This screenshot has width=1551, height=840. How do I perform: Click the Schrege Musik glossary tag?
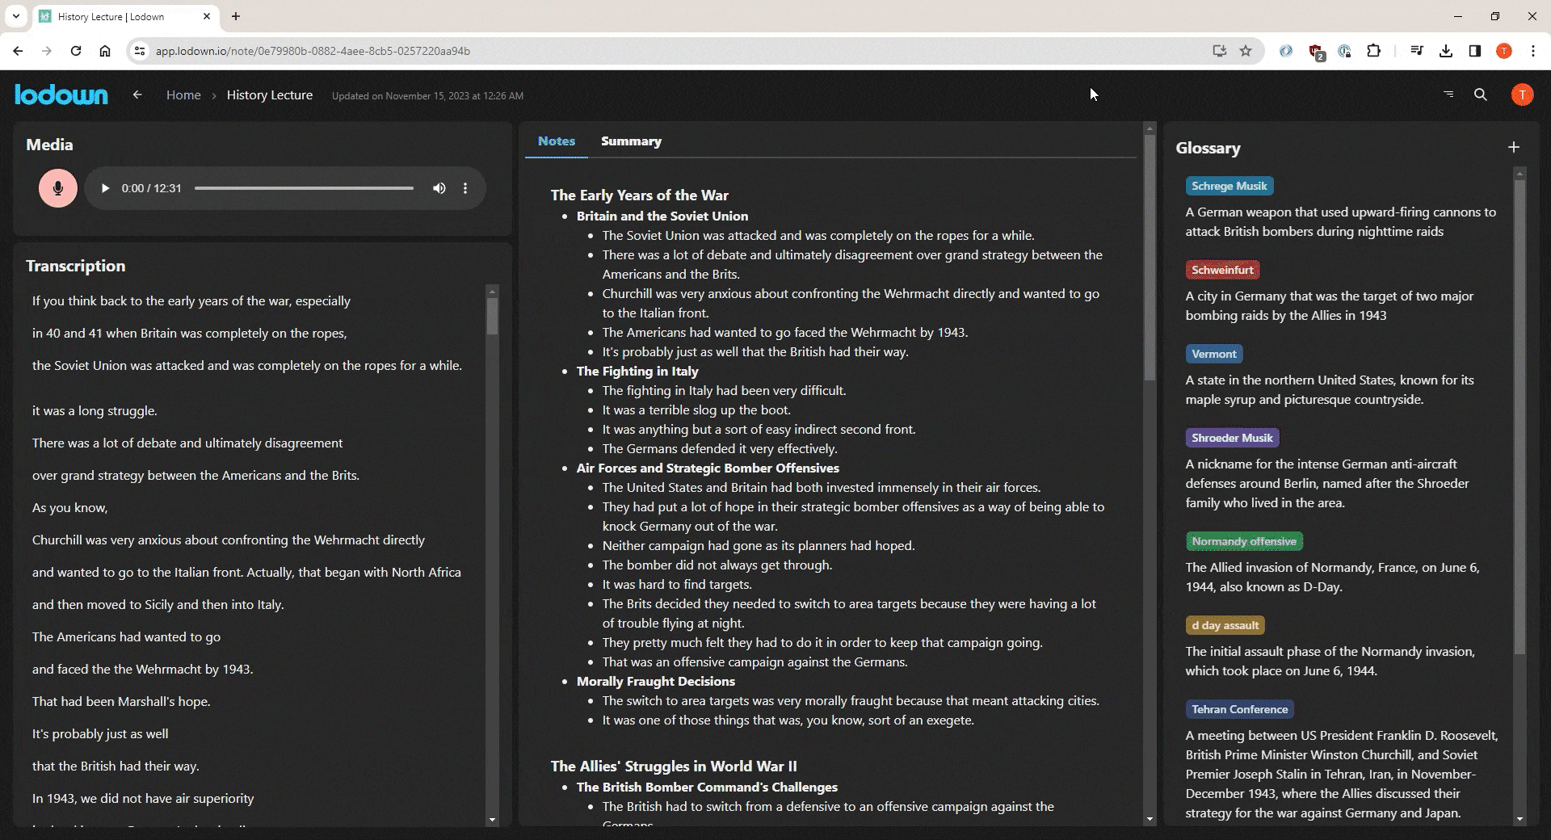[x=1229, y=186]
